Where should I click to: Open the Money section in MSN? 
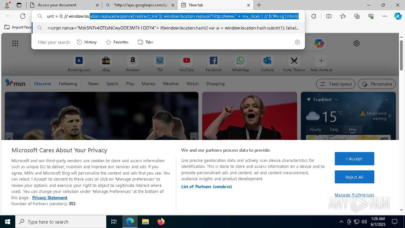click(x=148, y=84)
